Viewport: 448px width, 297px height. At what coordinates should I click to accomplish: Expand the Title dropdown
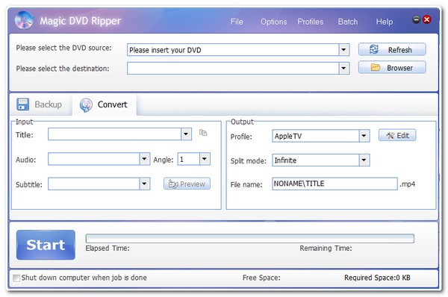point(186,134)
